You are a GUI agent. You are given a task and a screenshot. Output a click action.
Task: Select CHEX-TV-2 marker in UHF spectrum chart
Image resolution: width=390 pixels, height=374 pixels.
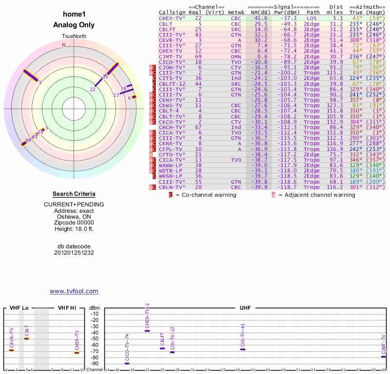pyautogui.click(x=147, y=331)
